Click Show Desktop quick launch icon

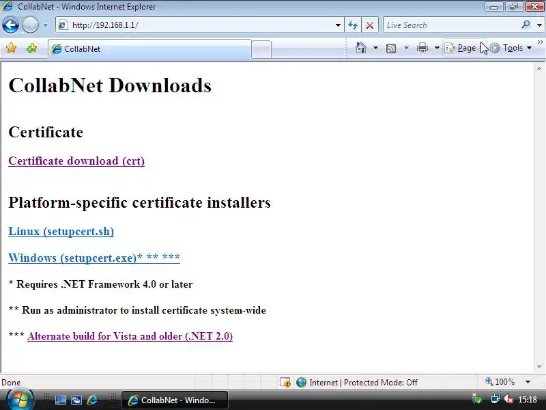point(61,400)
